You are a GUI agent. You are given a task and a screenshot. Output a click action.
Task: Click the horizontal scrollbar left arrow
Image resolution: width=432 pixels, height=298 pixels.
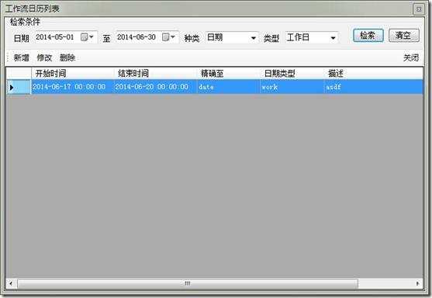point(12,283)
